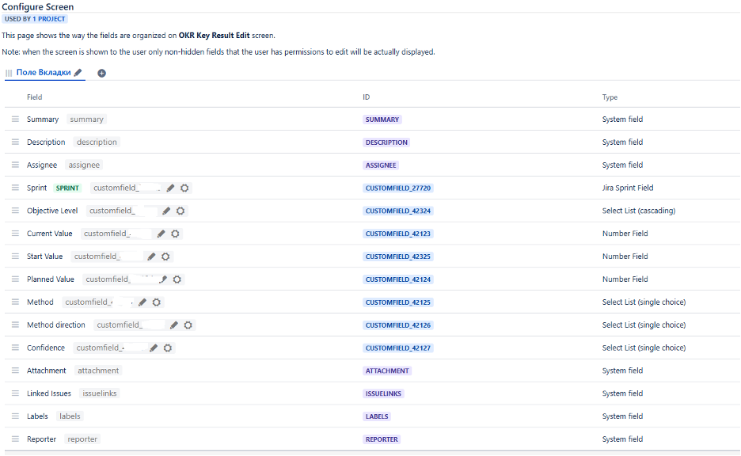
Task: Open the Sprint field gear settings
Action: pos(184,188)
